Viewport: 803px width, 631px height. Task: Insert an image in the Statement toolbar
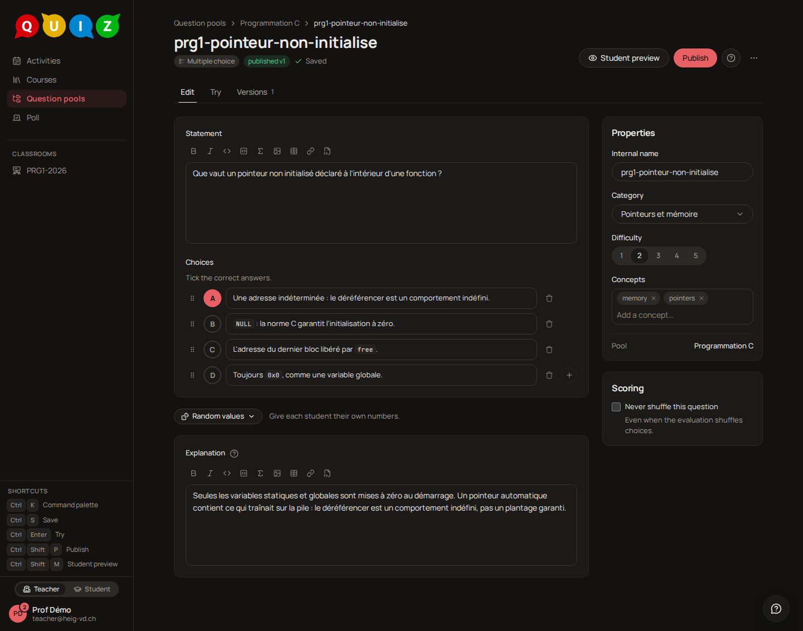tap(277, 151)
